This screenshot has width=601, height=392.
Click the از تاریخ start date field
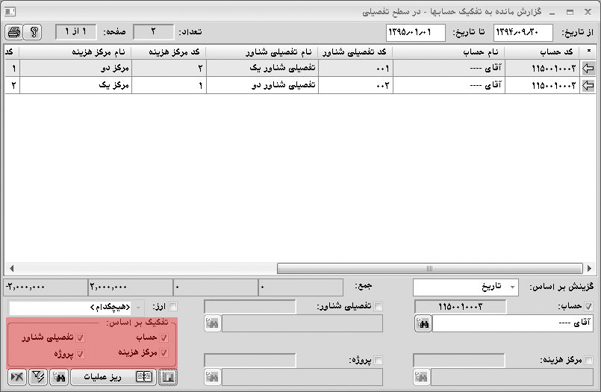[x=523, y=32]
